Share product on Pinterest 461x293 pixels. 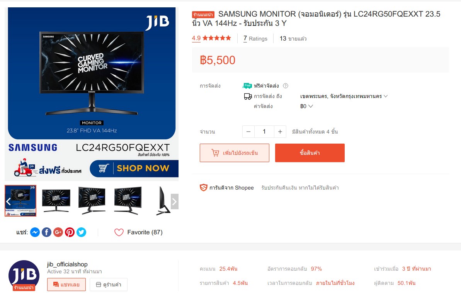(70, 232)
